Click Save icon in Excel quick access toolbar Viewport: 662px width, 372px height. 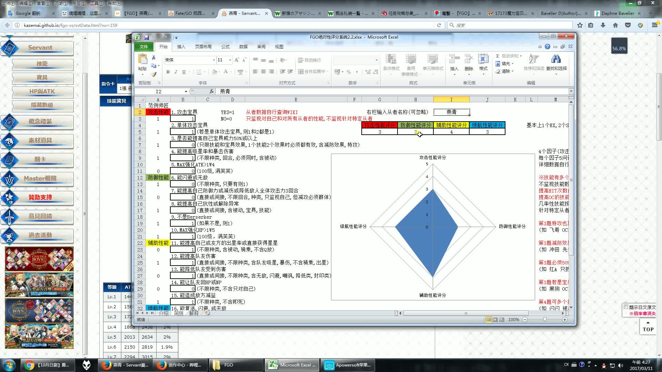point(147,37)
